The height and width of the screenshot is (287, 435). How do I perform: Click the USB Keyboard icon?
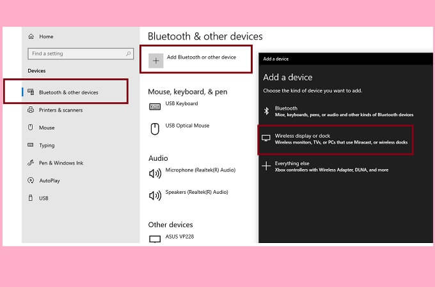(155, 107)
